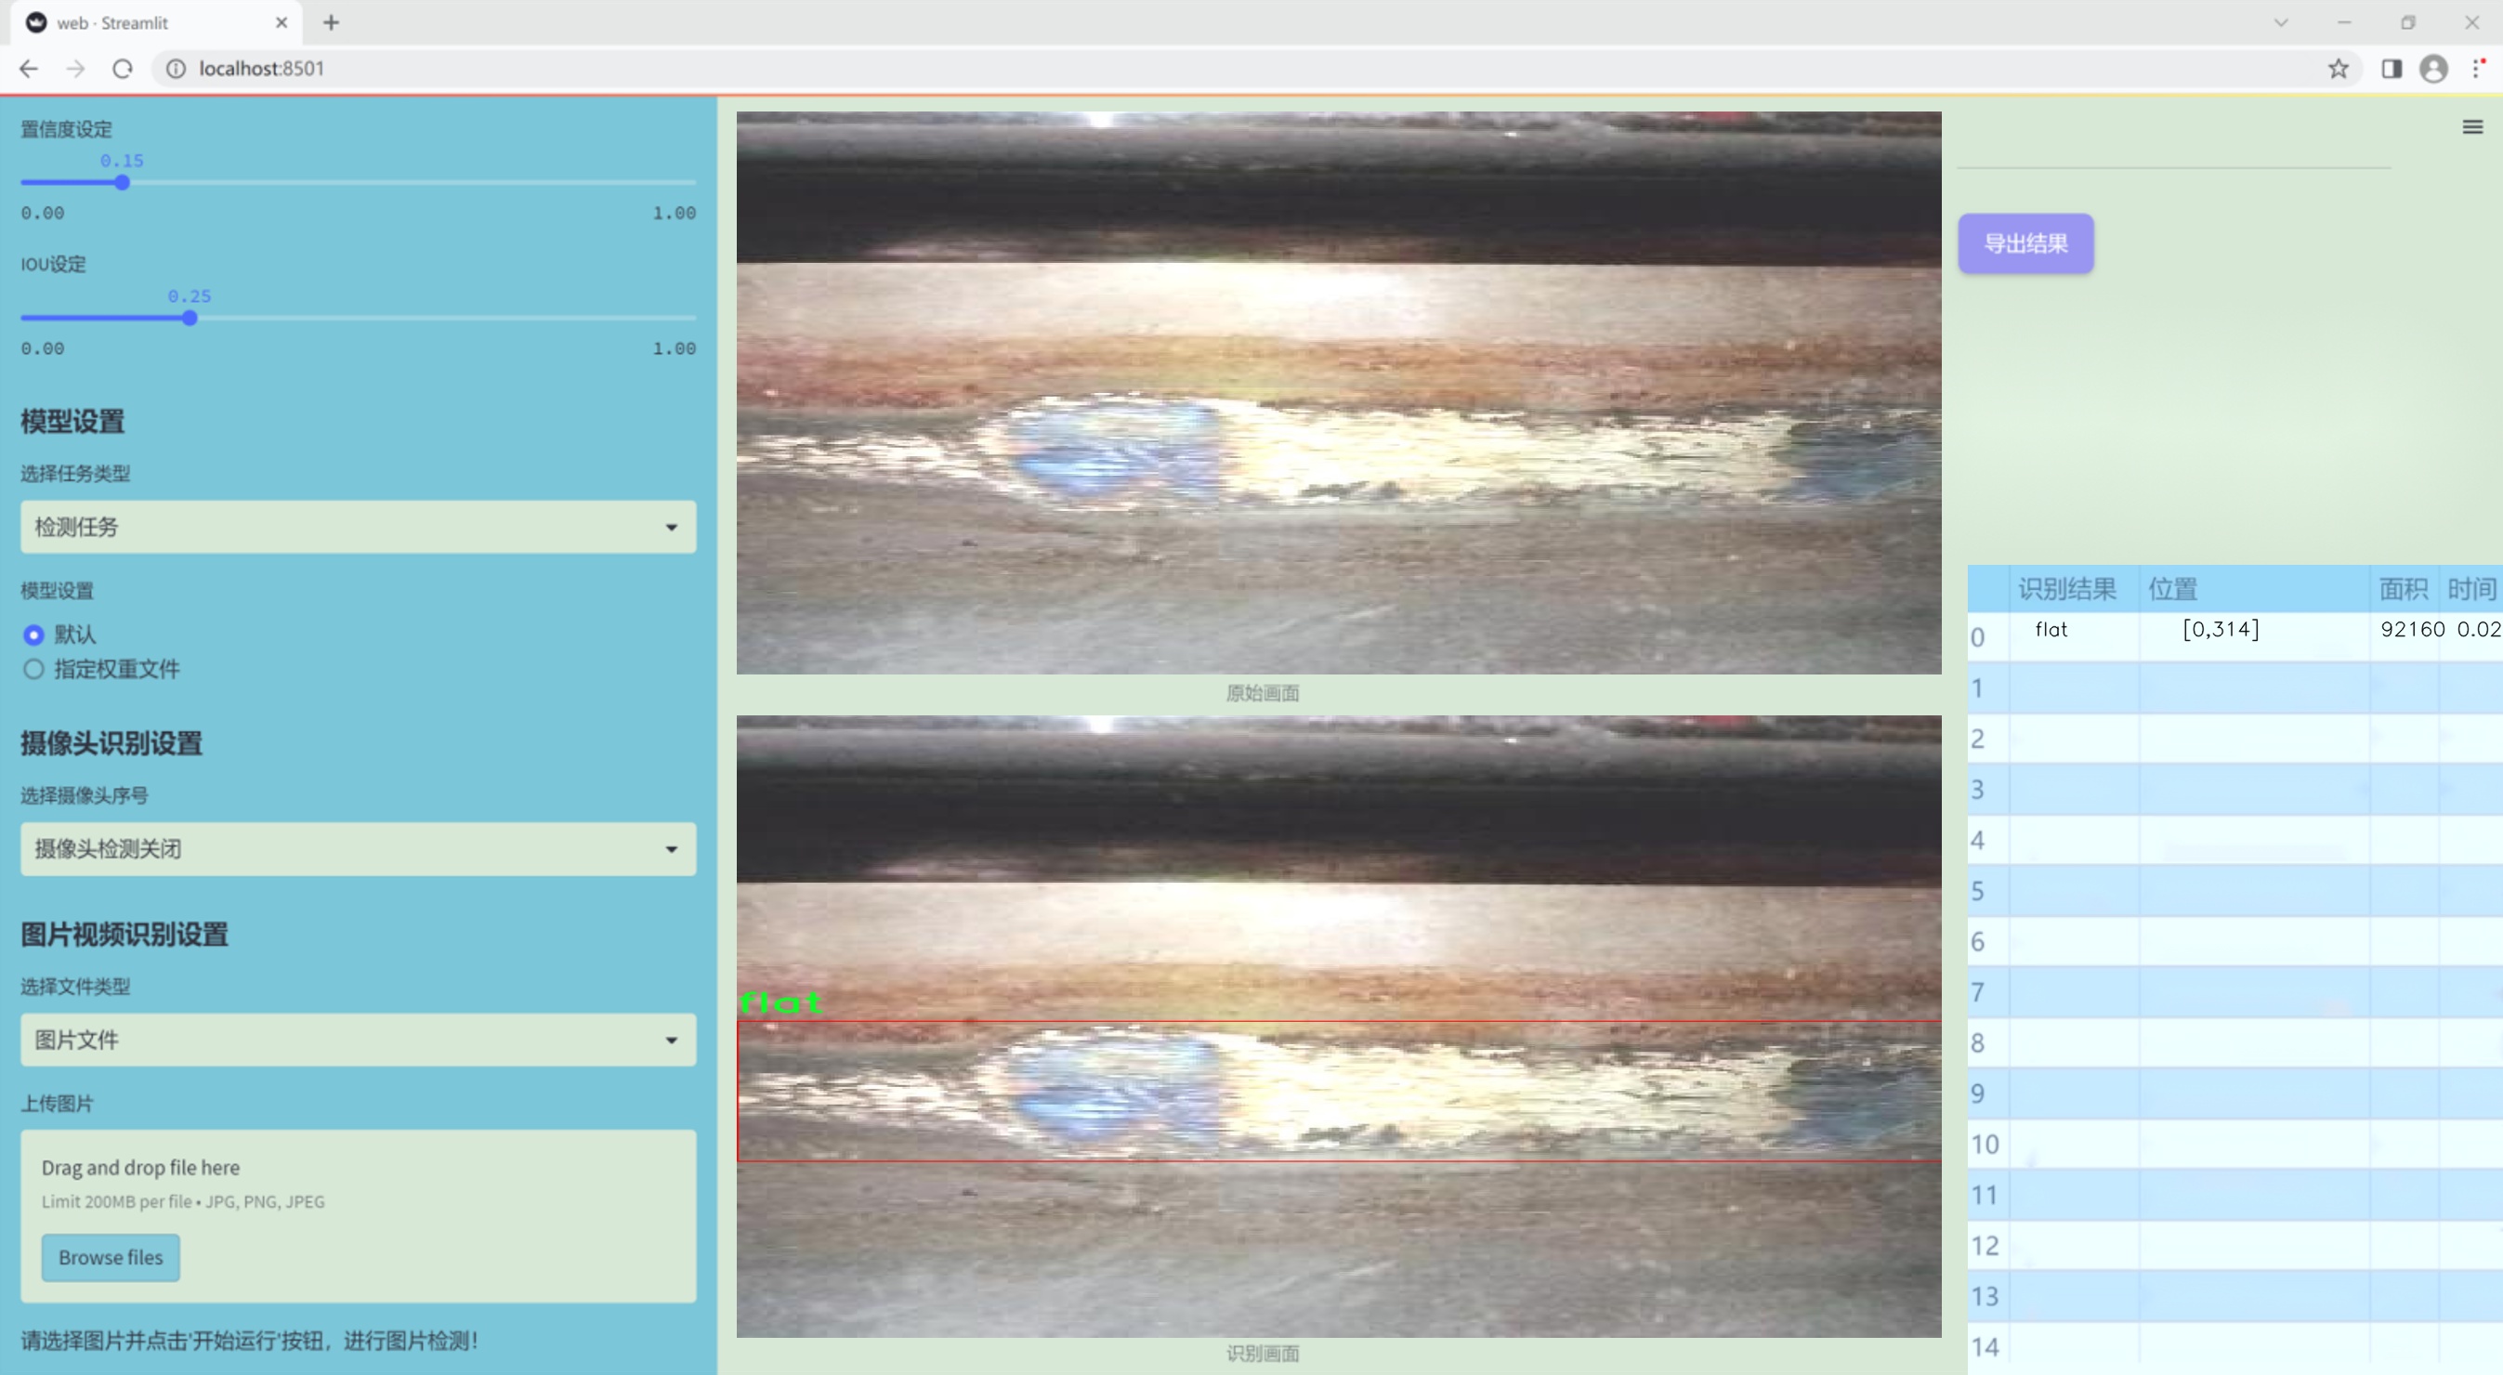Close the web Streamlit tab

[x=282, y=22]
